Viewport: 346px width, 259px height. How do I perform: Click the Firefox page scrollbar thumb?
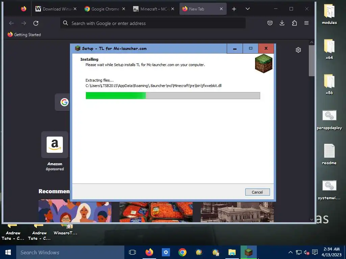[x=312, y=61]
